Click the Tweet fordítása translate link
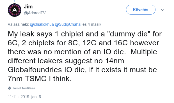Image resolution: width=174 pixels, height=103 pixels. pyautogui.click(x=24, y=88)
